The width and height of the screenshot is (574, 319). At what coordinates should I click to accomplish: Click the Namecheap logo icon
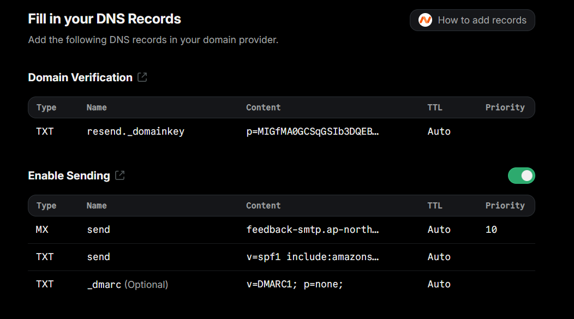coord(425,20)
